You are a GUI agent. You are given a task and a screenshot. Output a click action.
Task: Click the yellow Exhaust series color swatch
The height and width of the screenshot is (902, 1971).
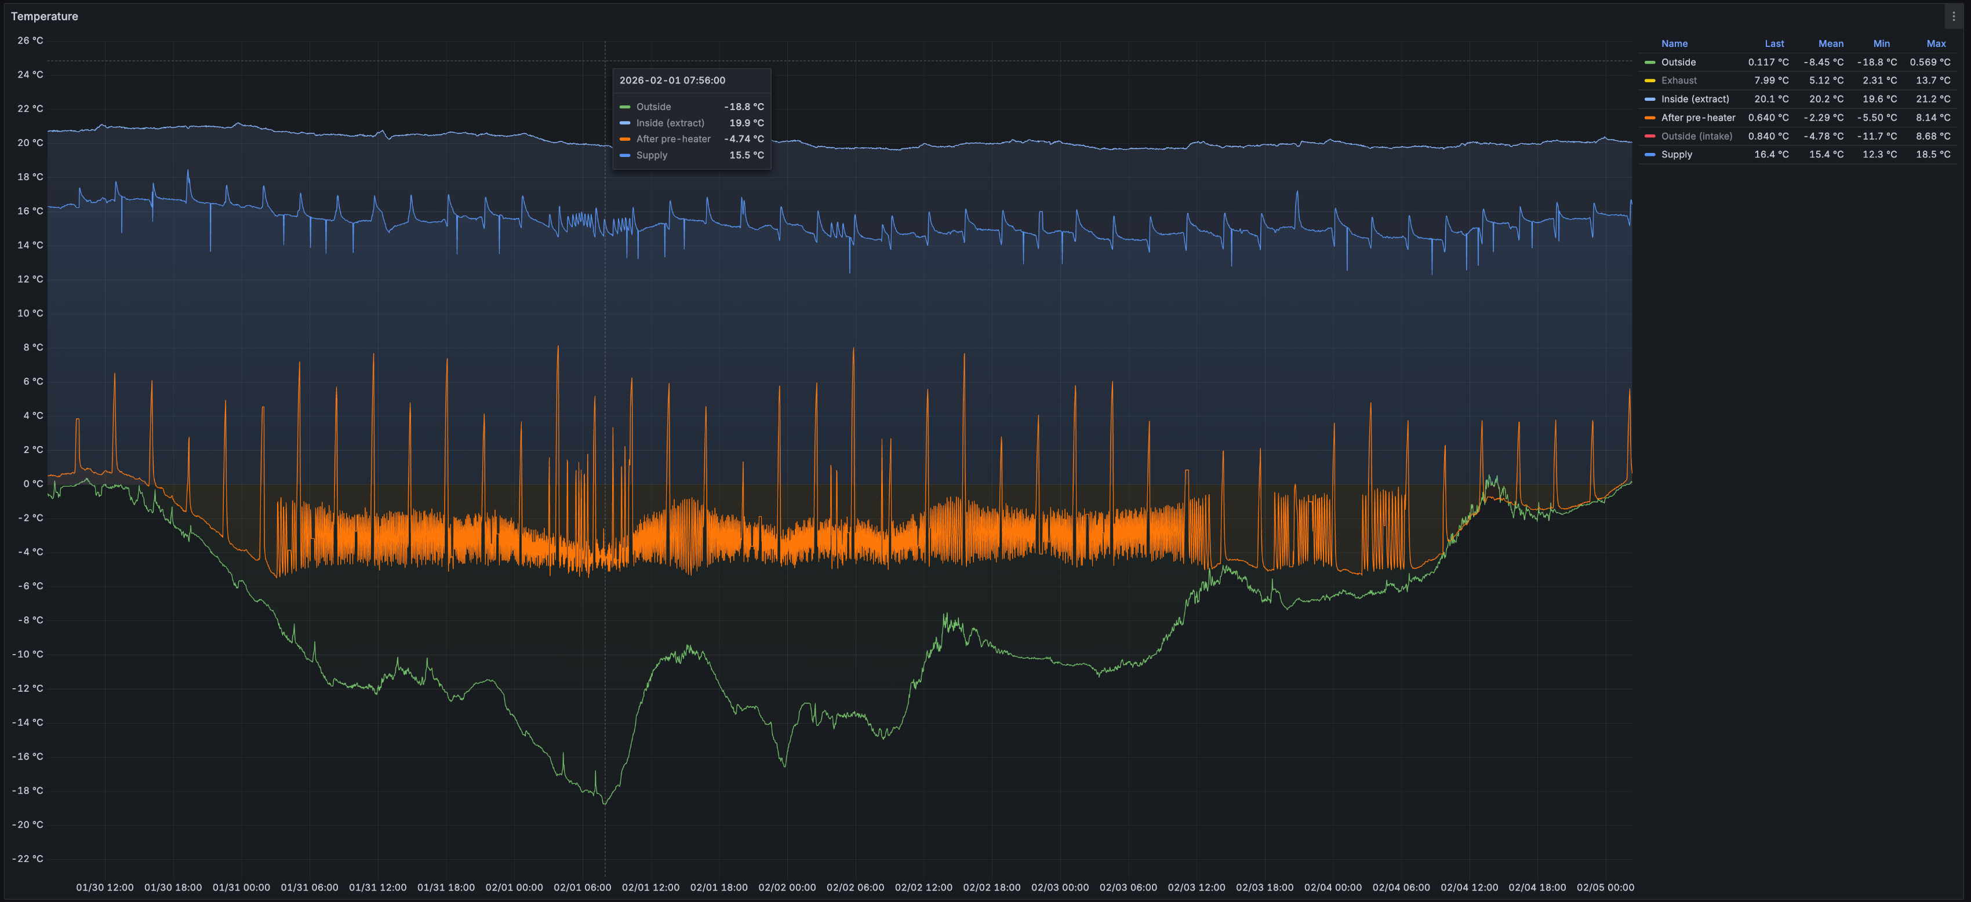1650,81
